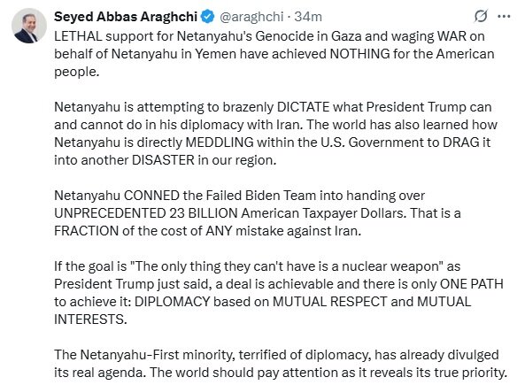The width and height of the screenshot is (517, 385).
Task: Click the display name Seyed Abbas Araghchi
Action: 126,17
